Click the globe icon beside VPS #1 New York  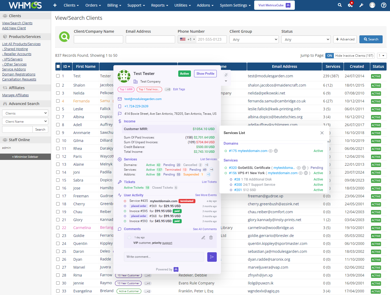coord(306,173)
